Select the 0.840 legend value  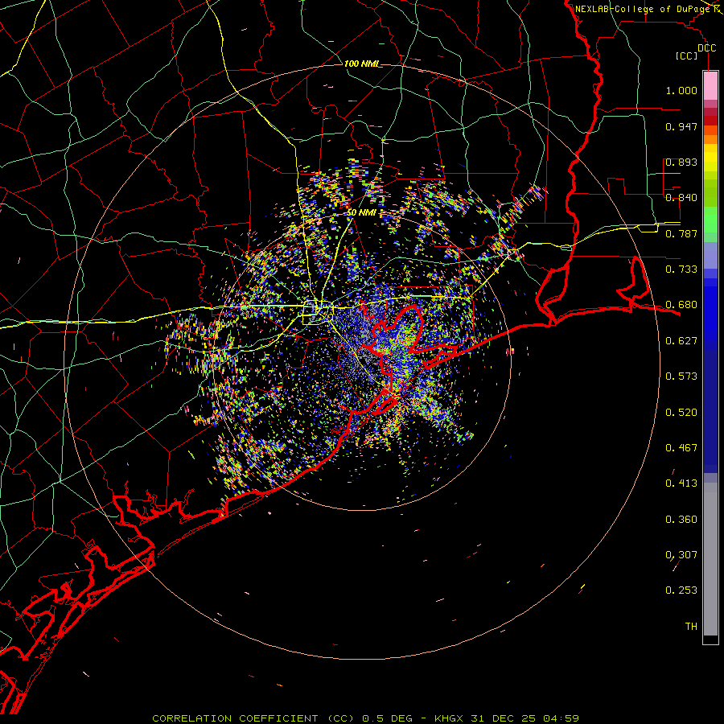tap(681, 198)
